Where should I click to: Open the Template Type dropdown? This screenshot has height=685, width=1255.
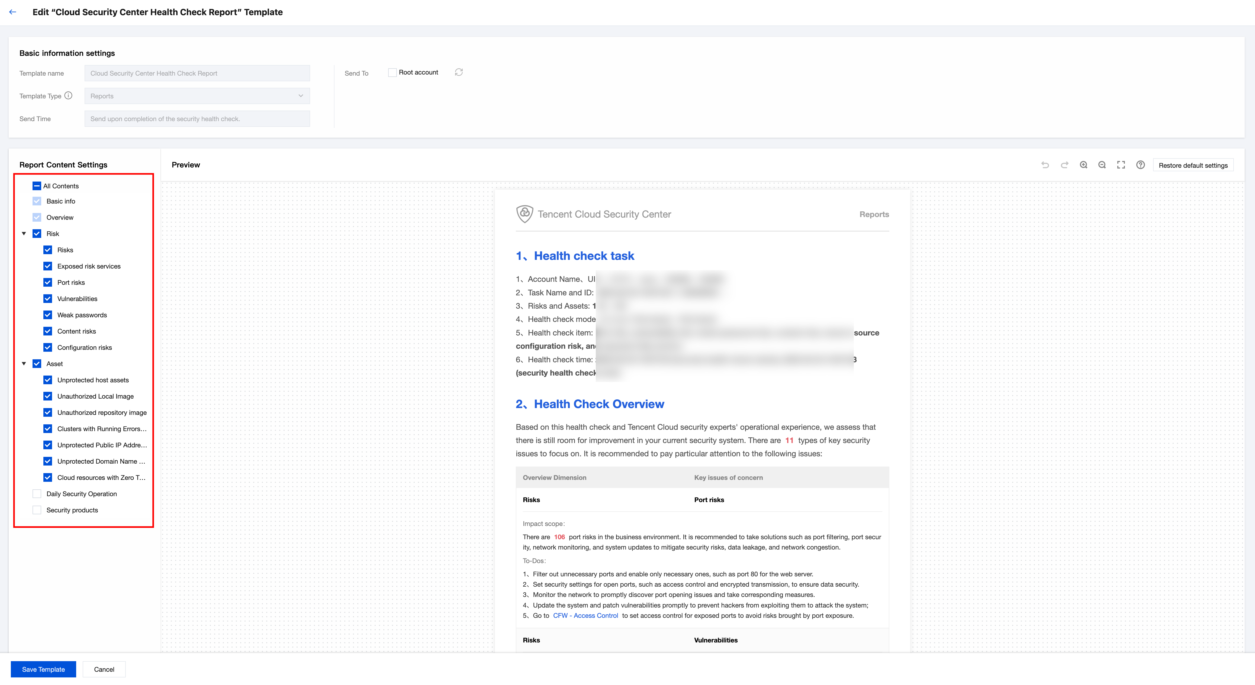point(197,96)
